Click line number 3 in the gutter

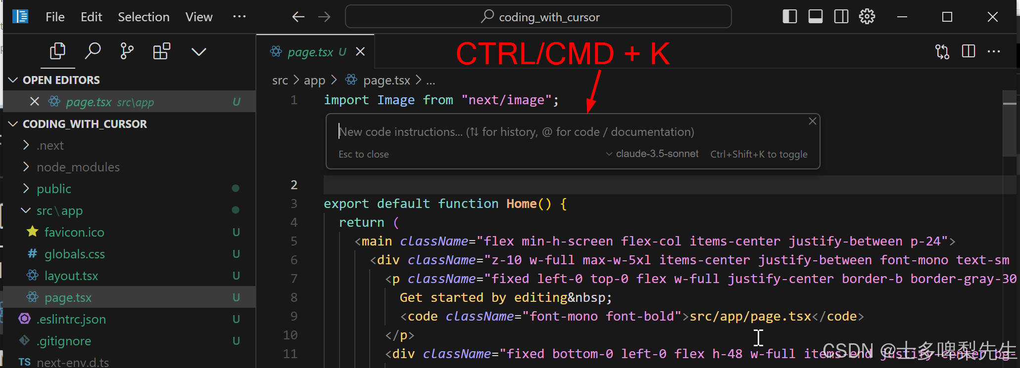pos(294,204)
